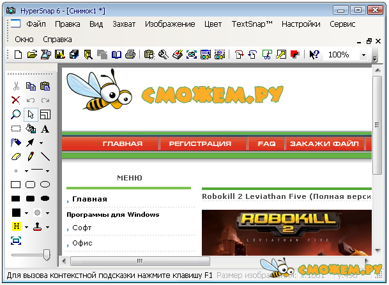Expand the zoom 100% dropdown

[363, 55]
